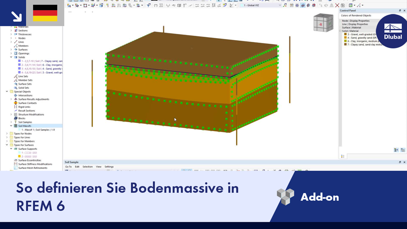Screen dimensions: 407x229
Task: Click the Intersections icon in Special Objects
Action: [16, 95]
